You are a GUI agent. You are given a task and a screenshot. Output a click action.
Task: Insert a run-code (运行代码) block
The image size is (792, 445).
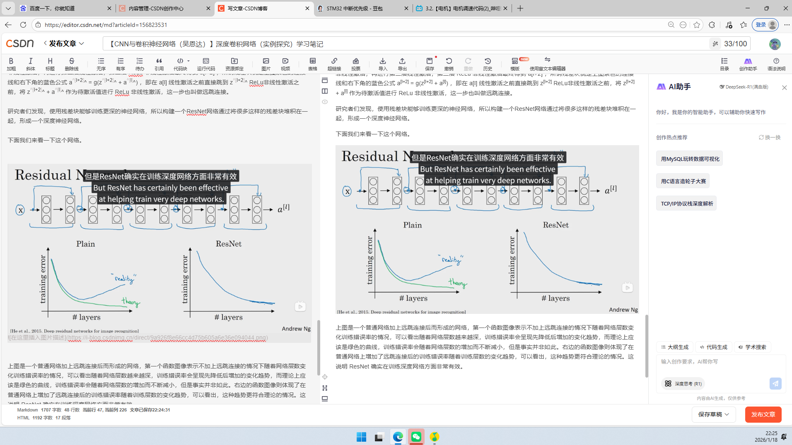pos(206,64)
